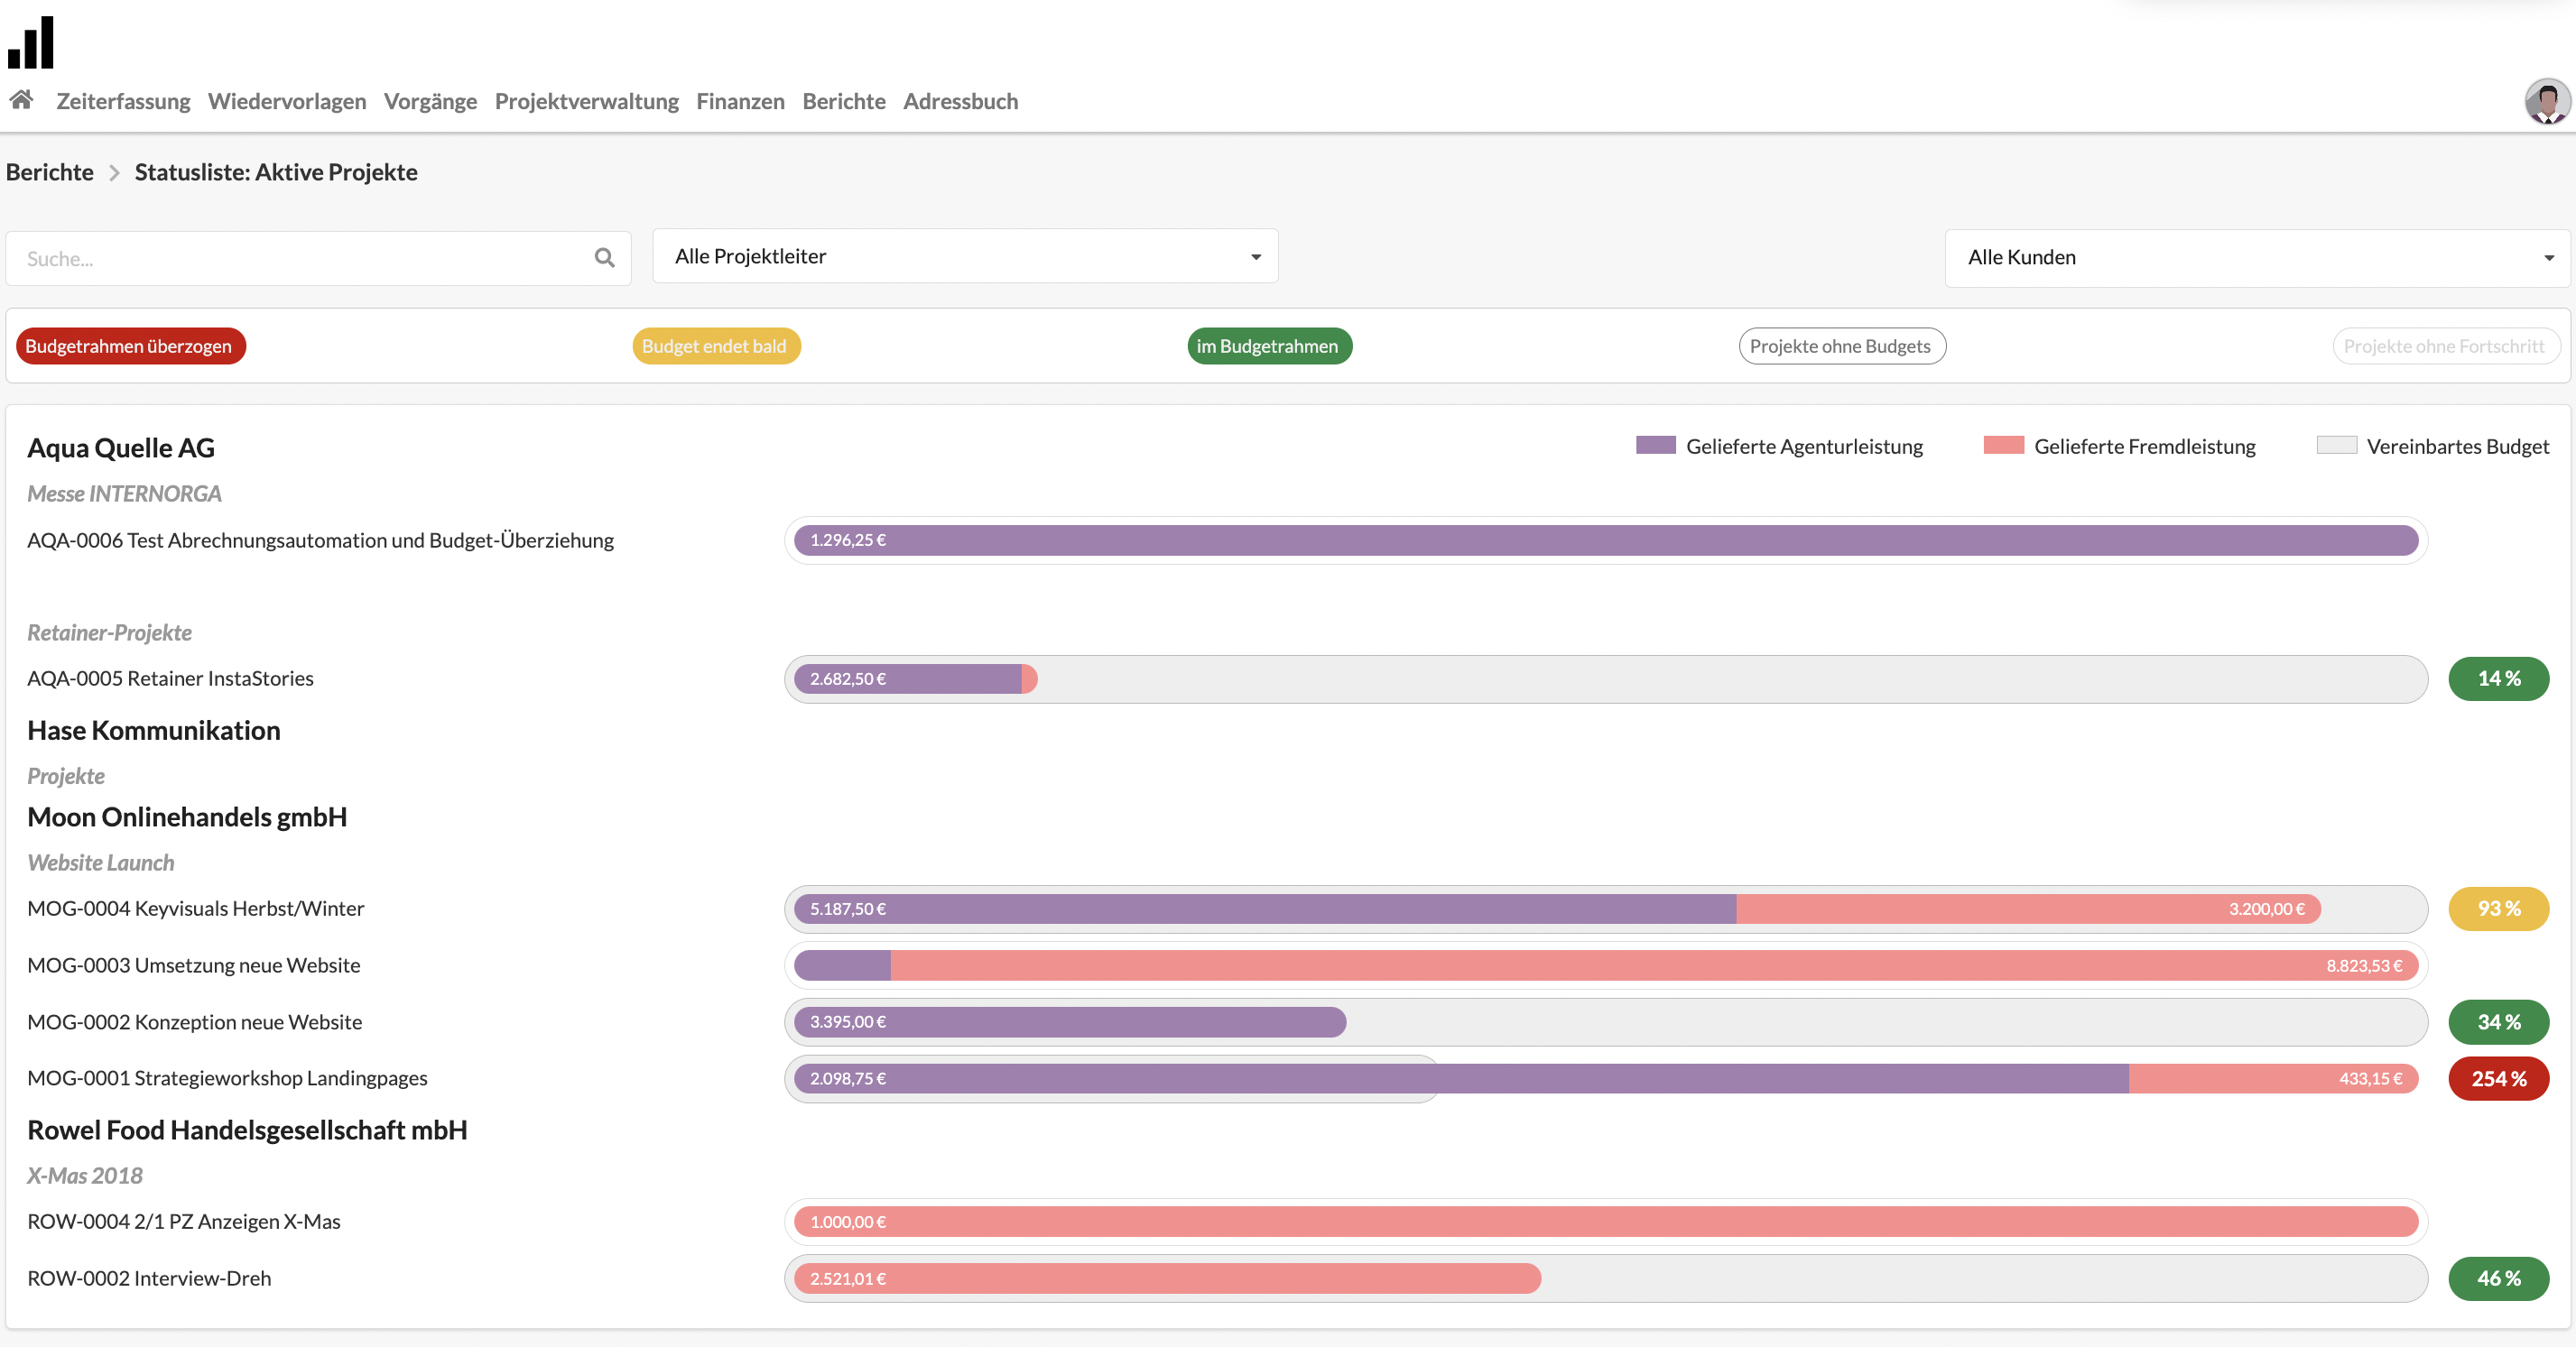Click the 93 % yellow status badge
Screen dimensions: 2576x1347
click(x=2498, y=909)
